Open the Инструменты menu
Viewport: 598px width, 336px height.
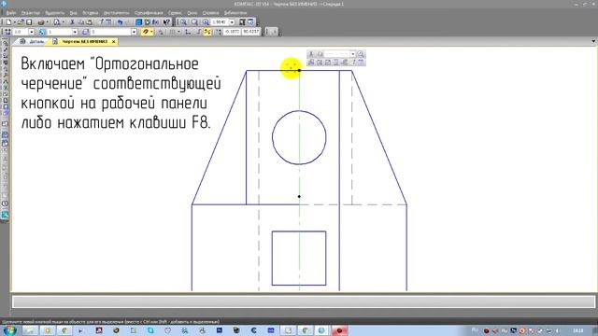click(x=116, y=13)
